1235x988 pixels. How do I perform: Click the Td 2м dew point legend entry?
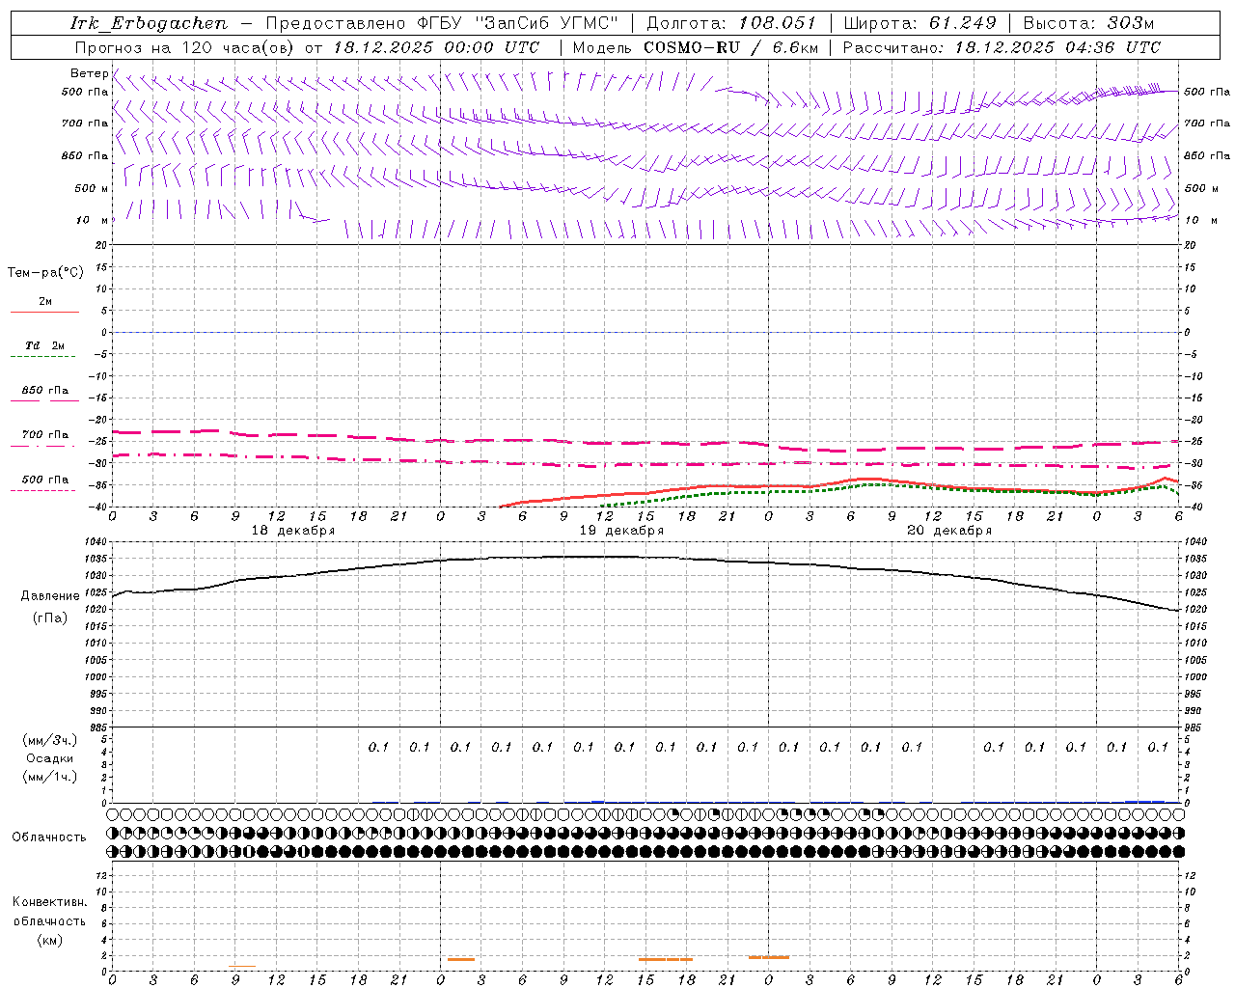pyautogui.click(x=45, y=345)
